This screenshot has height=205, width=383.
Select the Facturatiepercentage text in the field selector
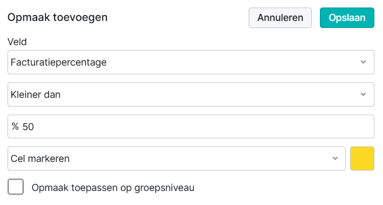[59, 62]
